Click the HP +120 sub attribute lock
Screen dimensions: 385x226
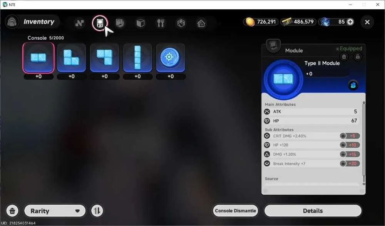coord(343,145)
